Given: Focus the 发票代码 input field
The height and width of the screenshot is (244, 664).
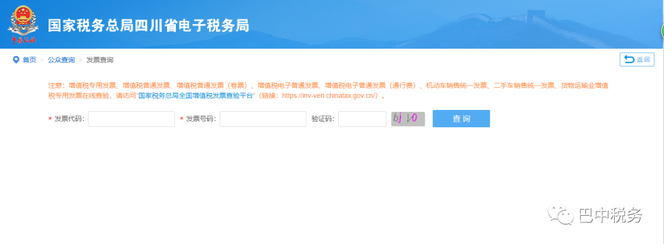Looking at the screenshot, I should (x=132, y=119).
